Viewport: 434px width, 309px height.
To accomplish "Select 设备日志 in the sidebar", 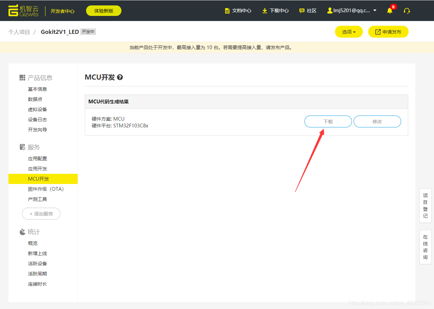I will pyautogui.click(x=37, y=120).
